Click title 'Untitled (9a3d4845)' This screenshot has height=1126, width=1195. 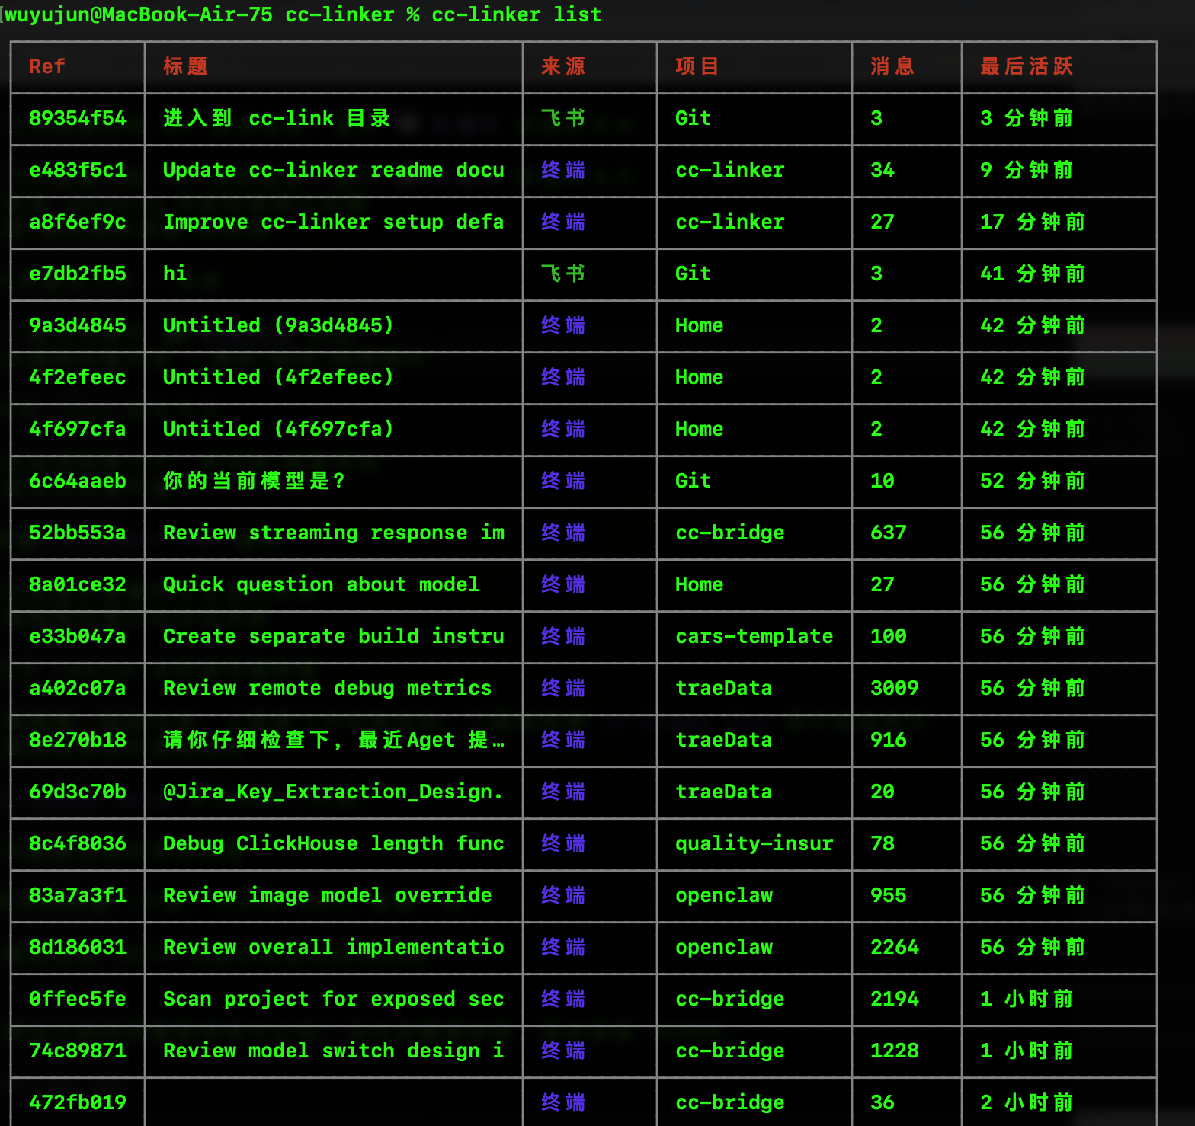pos(278,326)
